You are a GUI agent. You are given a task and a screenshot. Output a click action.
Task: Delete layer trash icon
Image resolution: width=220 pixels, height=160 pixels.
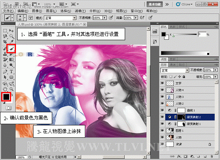click(x=212, y=156)
